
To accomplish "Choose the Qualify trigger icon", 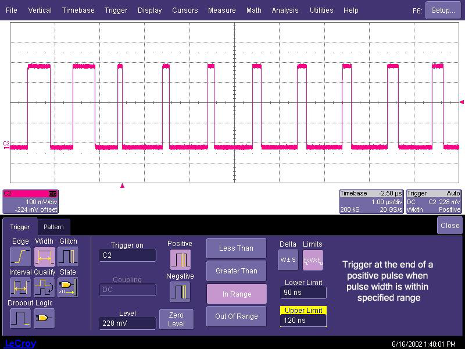I will tap(44, 287).
